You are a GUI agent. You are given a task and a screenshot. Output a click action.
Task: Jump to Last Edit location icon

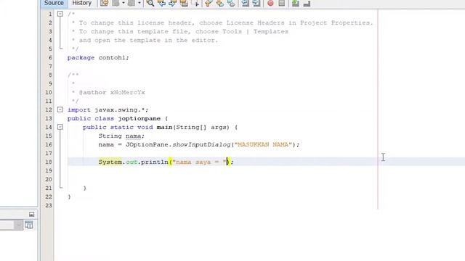104,3
